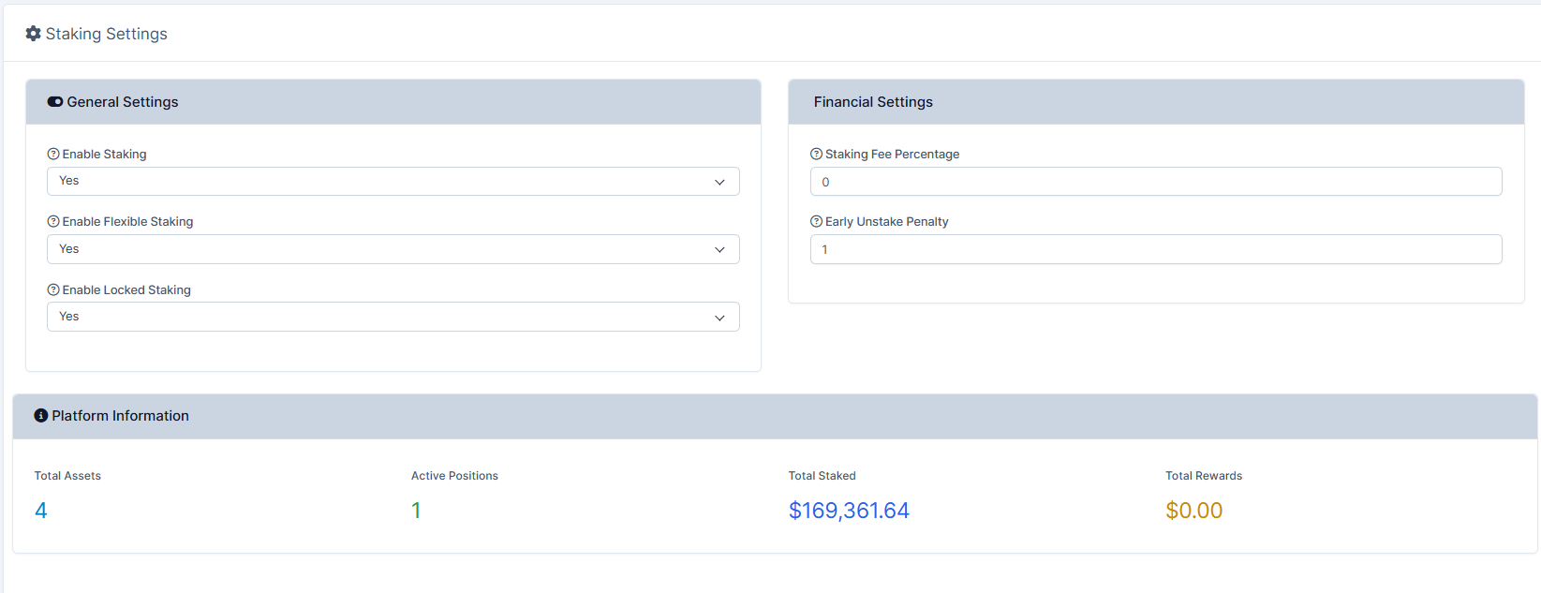Open the Enable Staking dropdown

tap(393, 182)
